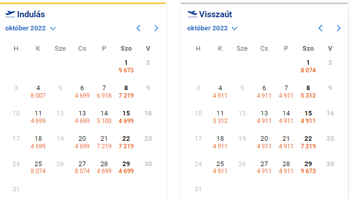Pick return date 11 priced 5 312
Image resolution: width=353 pixels, height=199 pixels.
coord(220,117)
